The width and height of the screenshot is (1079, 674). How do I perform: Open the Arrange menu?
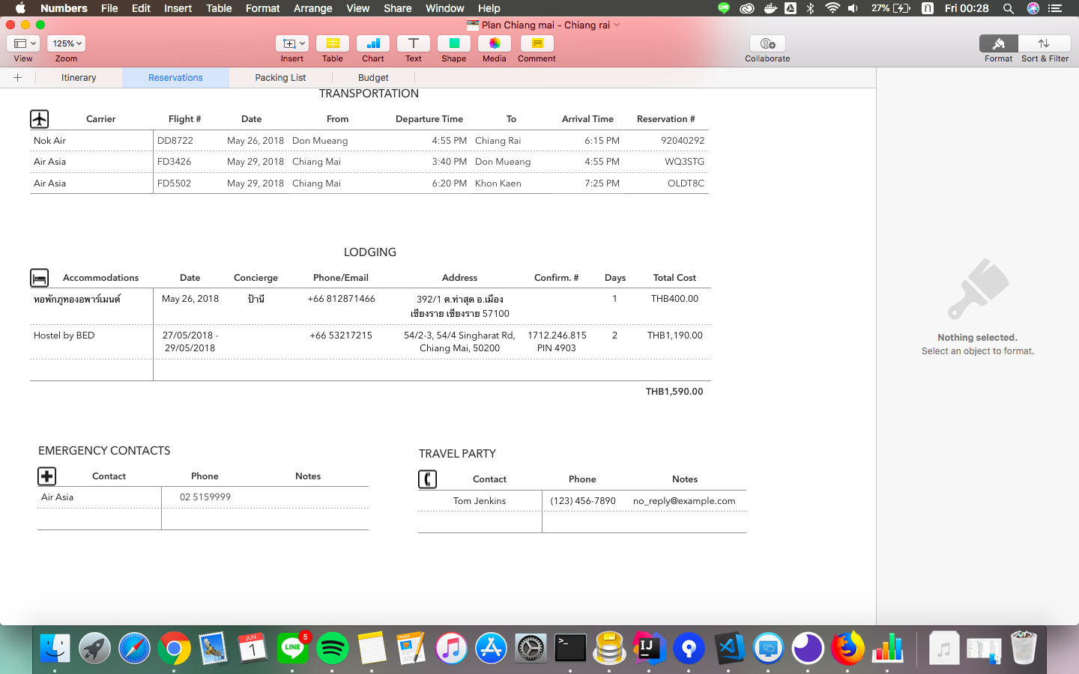(312, 8)
